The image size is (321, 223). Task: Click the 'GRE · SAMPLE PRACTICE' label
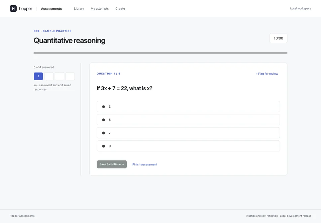coord(52,31)
